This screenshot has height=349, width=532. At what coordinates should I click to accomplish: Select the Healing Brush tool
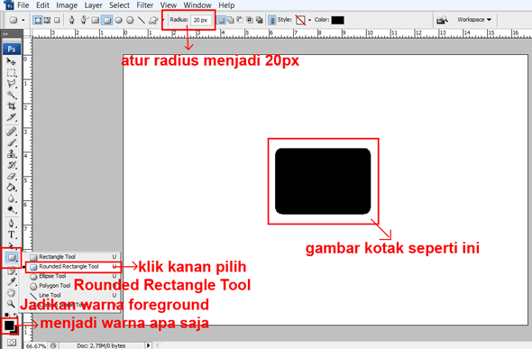click(x=11, y=132)
